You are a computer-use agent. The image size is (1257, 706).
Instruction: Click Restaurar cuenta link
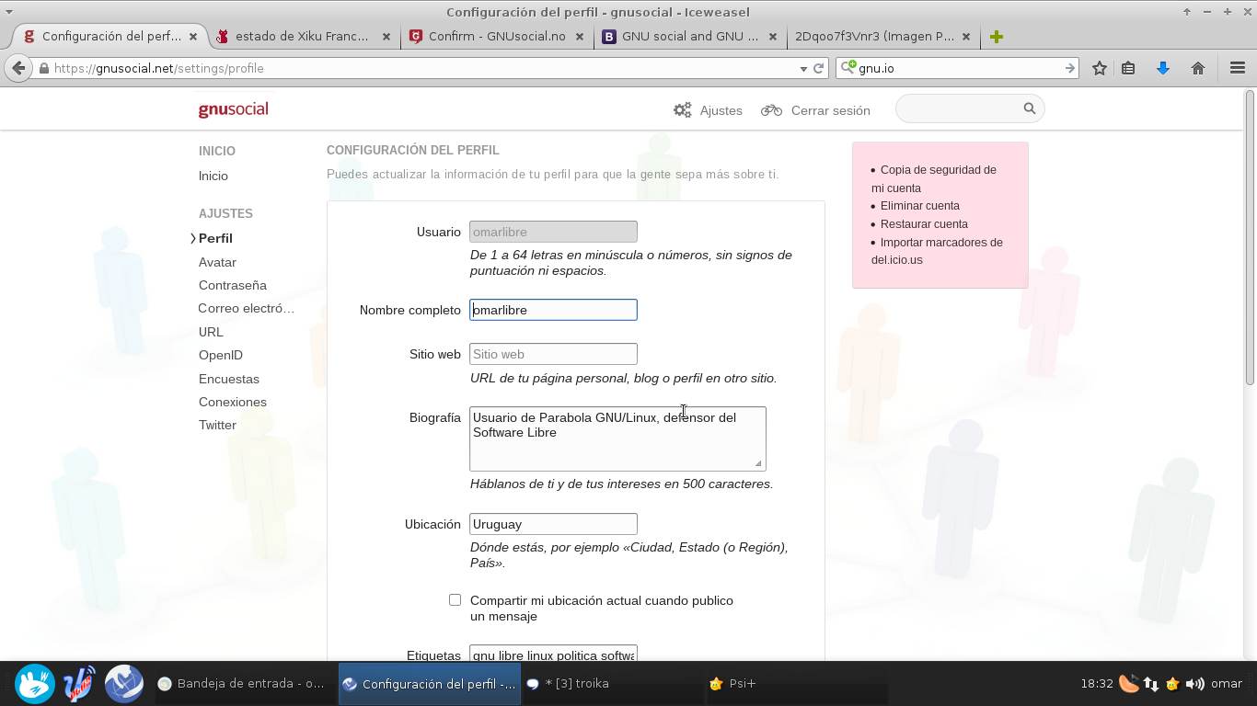tap(924, 224)
